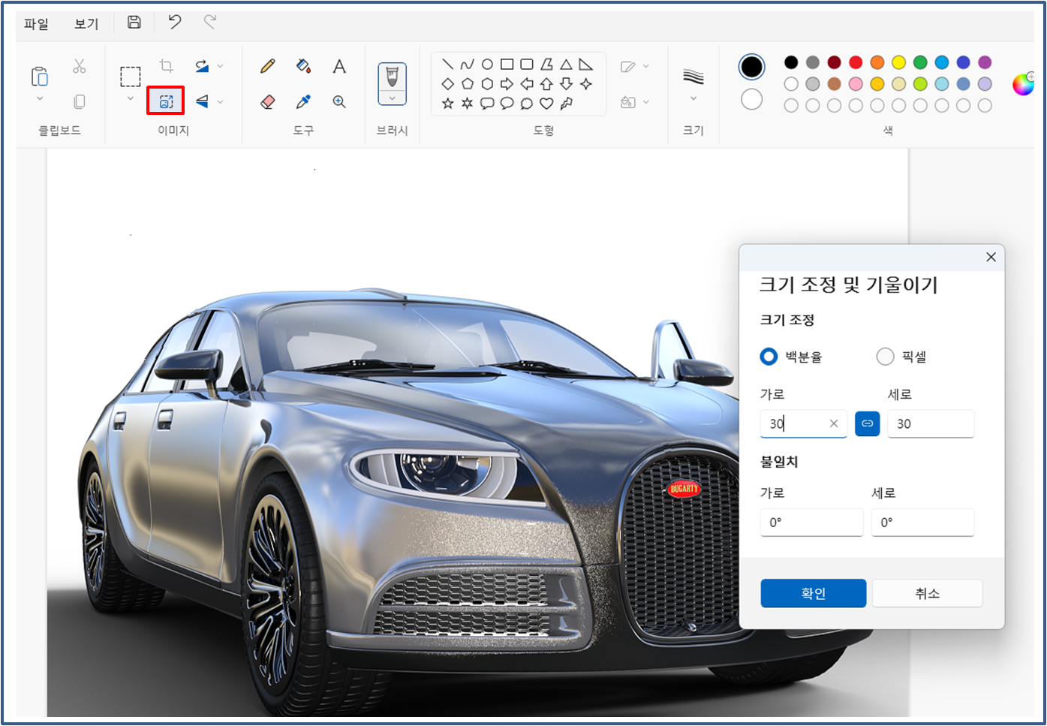Select the right arrow shape
Screen dimensions: 1047x726
tap(507, 84)
